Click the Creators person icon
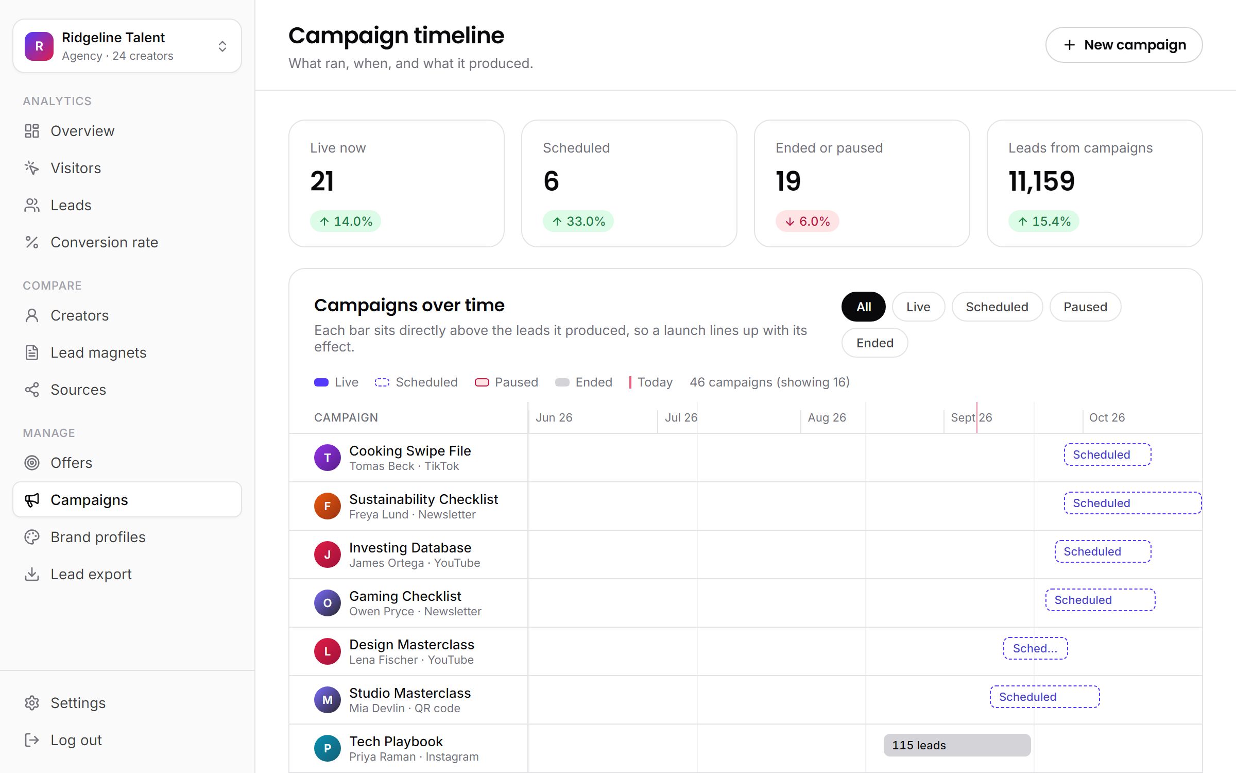Screen dimensions: 1236x773 tap(32, 315)
